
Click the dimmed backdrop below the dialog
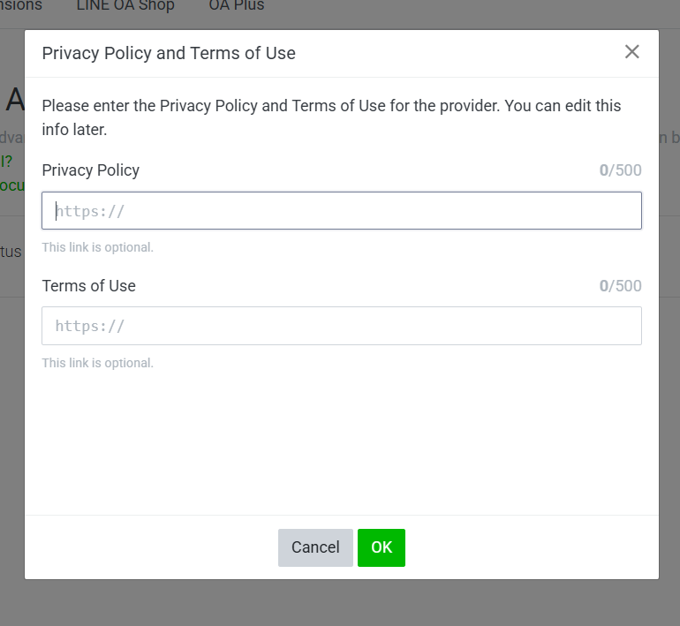341,603
